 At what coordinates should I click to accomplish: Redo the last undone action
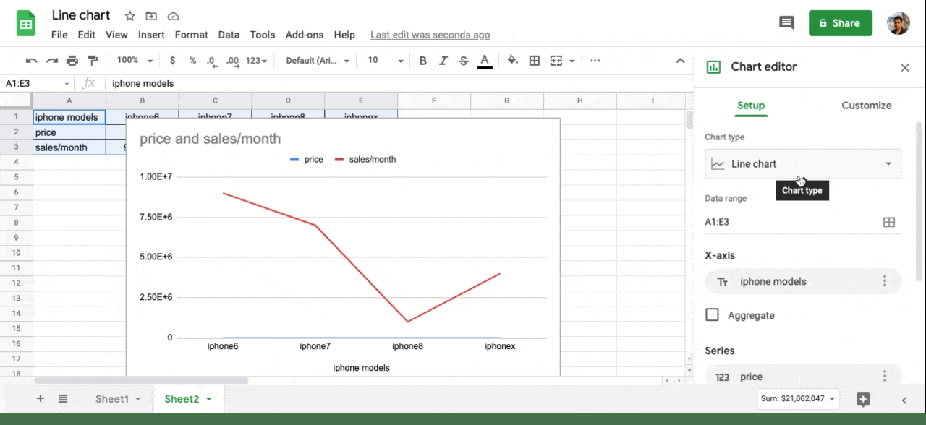tap(52, 61)
